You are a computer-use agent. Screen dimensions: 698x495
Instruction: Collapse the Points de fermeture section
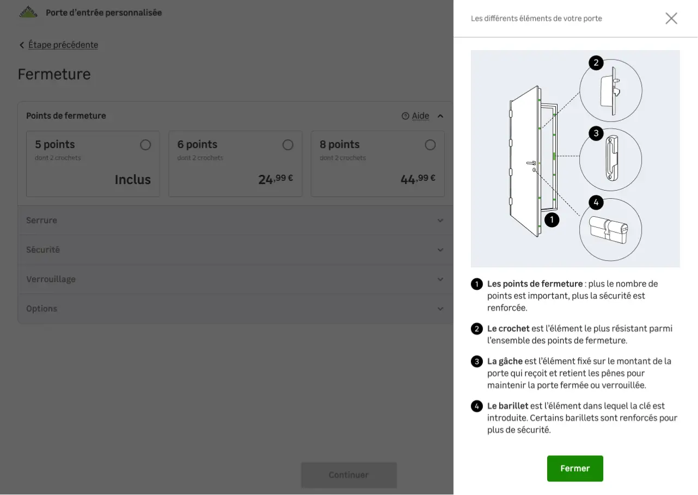click(x=440, y=116)
